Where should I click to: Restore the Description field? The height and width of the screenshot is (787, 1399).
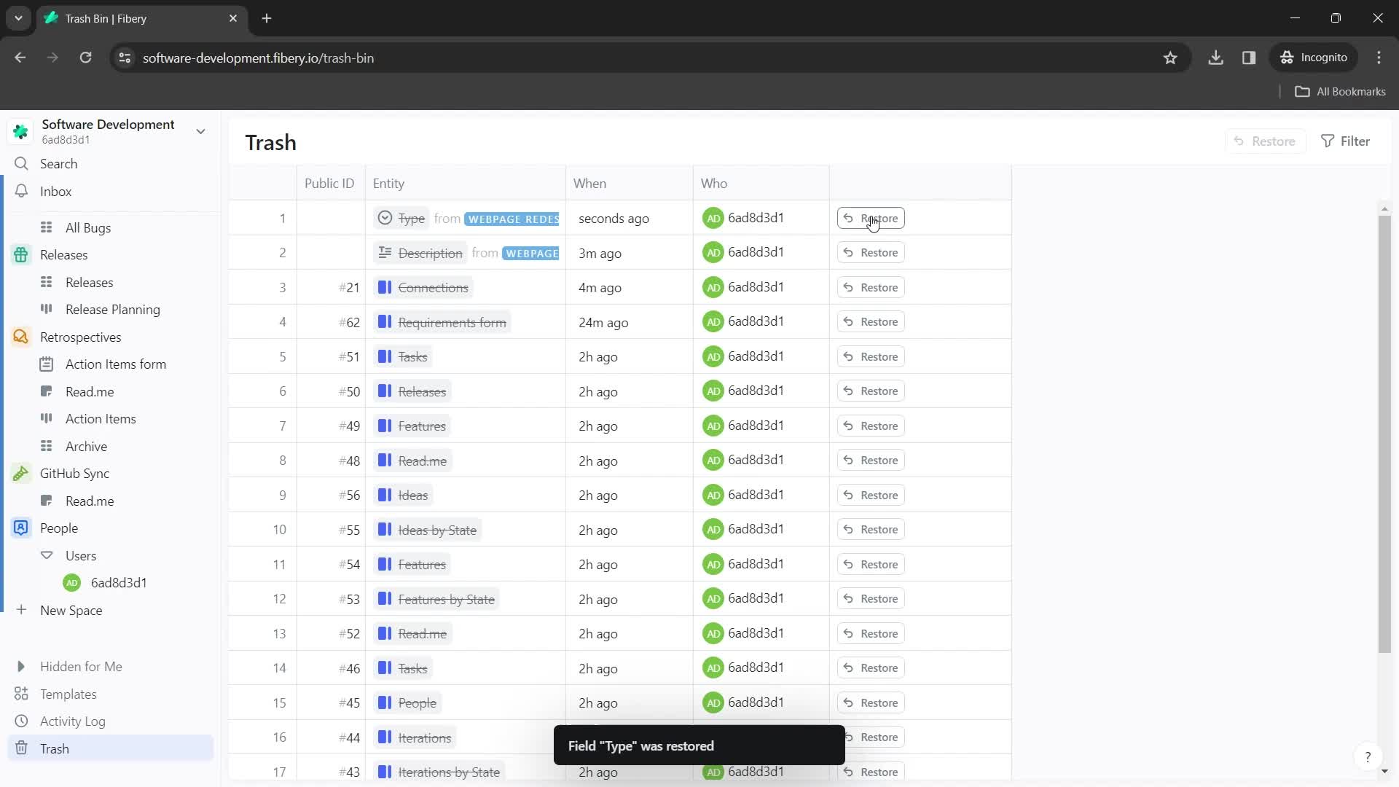[871, 253]
